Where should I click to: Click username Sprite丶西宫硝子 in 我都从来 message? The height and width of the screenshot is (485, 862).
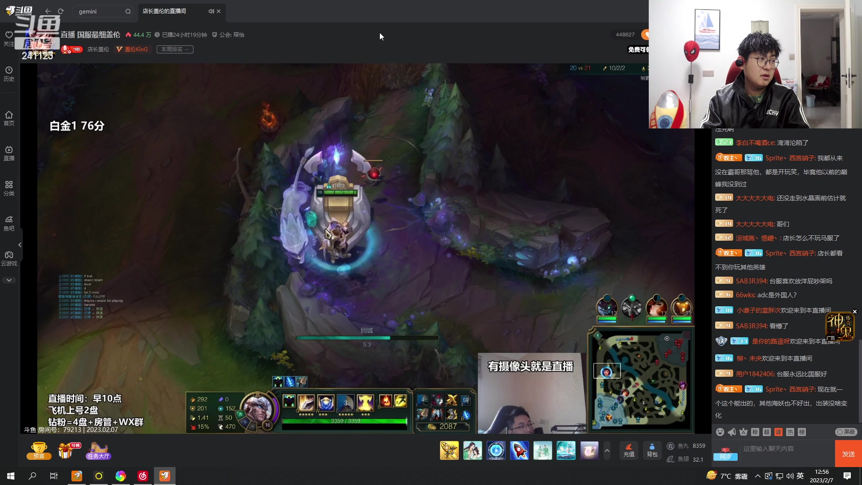point(790,158)
